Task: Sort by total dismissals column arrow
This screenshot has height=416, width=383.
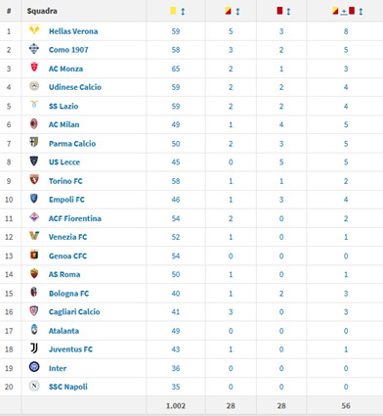Action: point(361,12)
